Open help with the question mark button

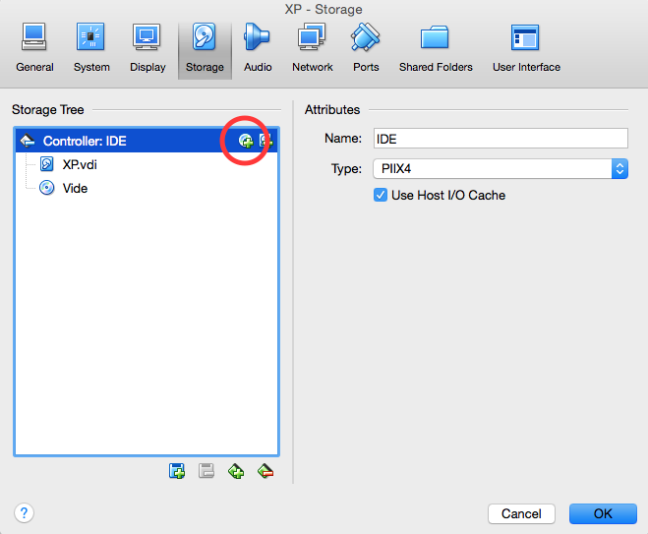24,513
